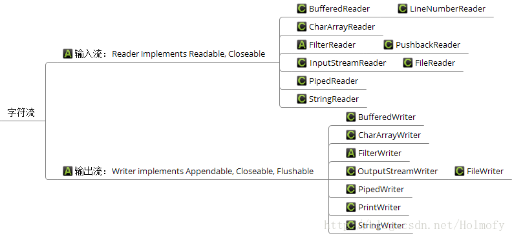Click the abstract icon before 输入流 Reader

68,54
